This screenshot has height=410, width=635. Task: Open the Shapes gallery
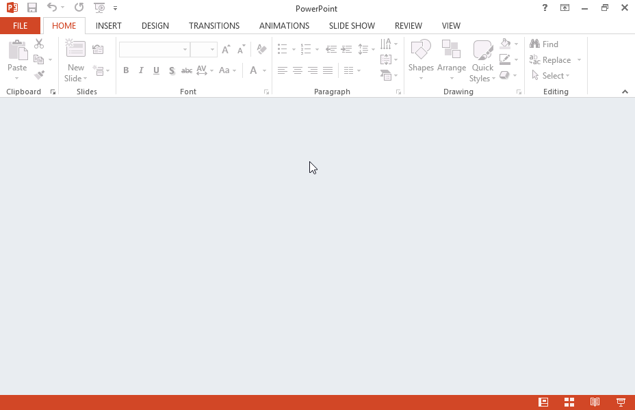[x=421, y=60]
